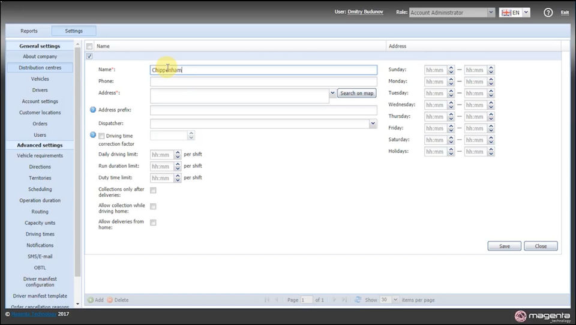Click the refresh icon in the pager
Viewport: 576px width, 325px height.
pyautogui.click(x=358, y=300)
